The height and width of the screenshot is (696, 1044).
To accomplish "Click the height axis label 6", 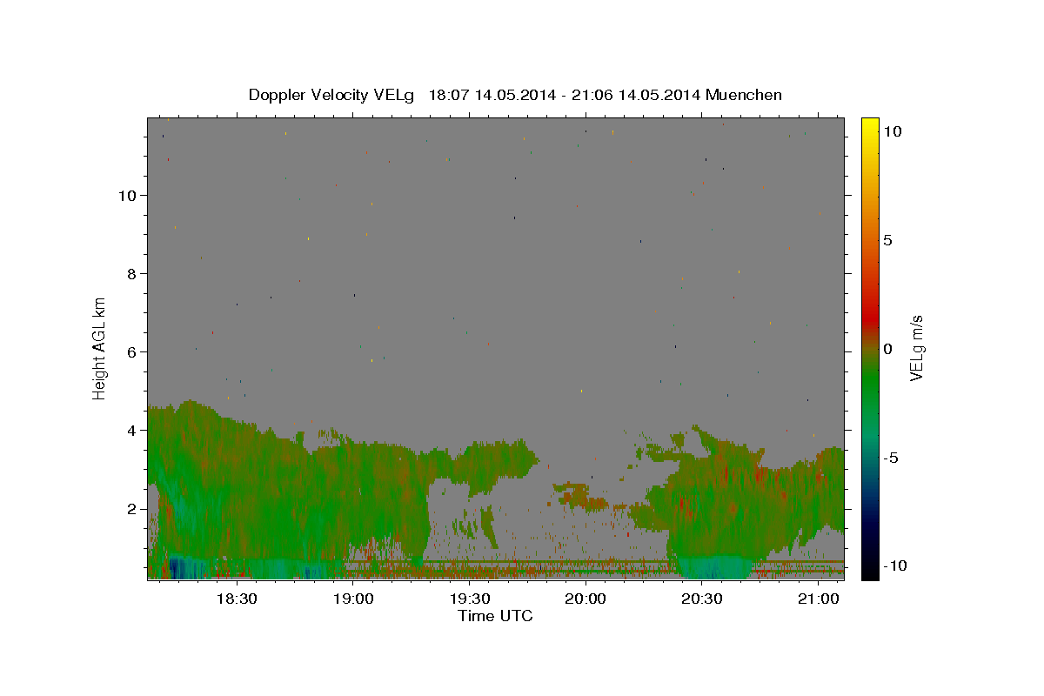I will click(x=132, y=351).
